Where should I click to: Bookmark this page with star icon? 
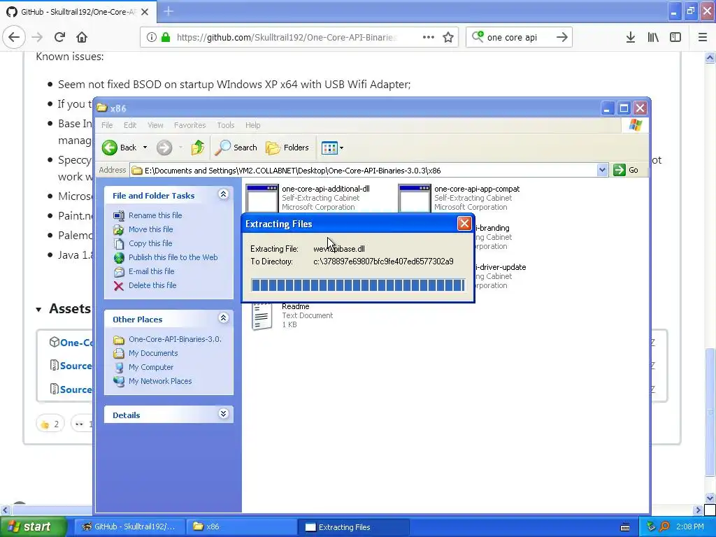[448, 38]
